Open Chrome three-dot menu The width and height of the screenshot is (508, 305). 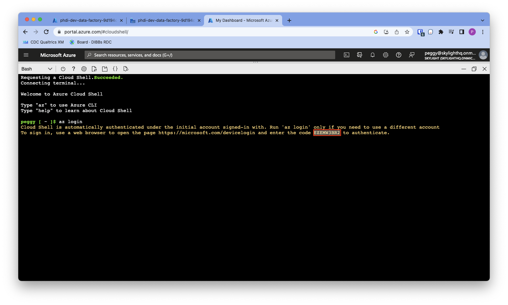pos(483,32)
